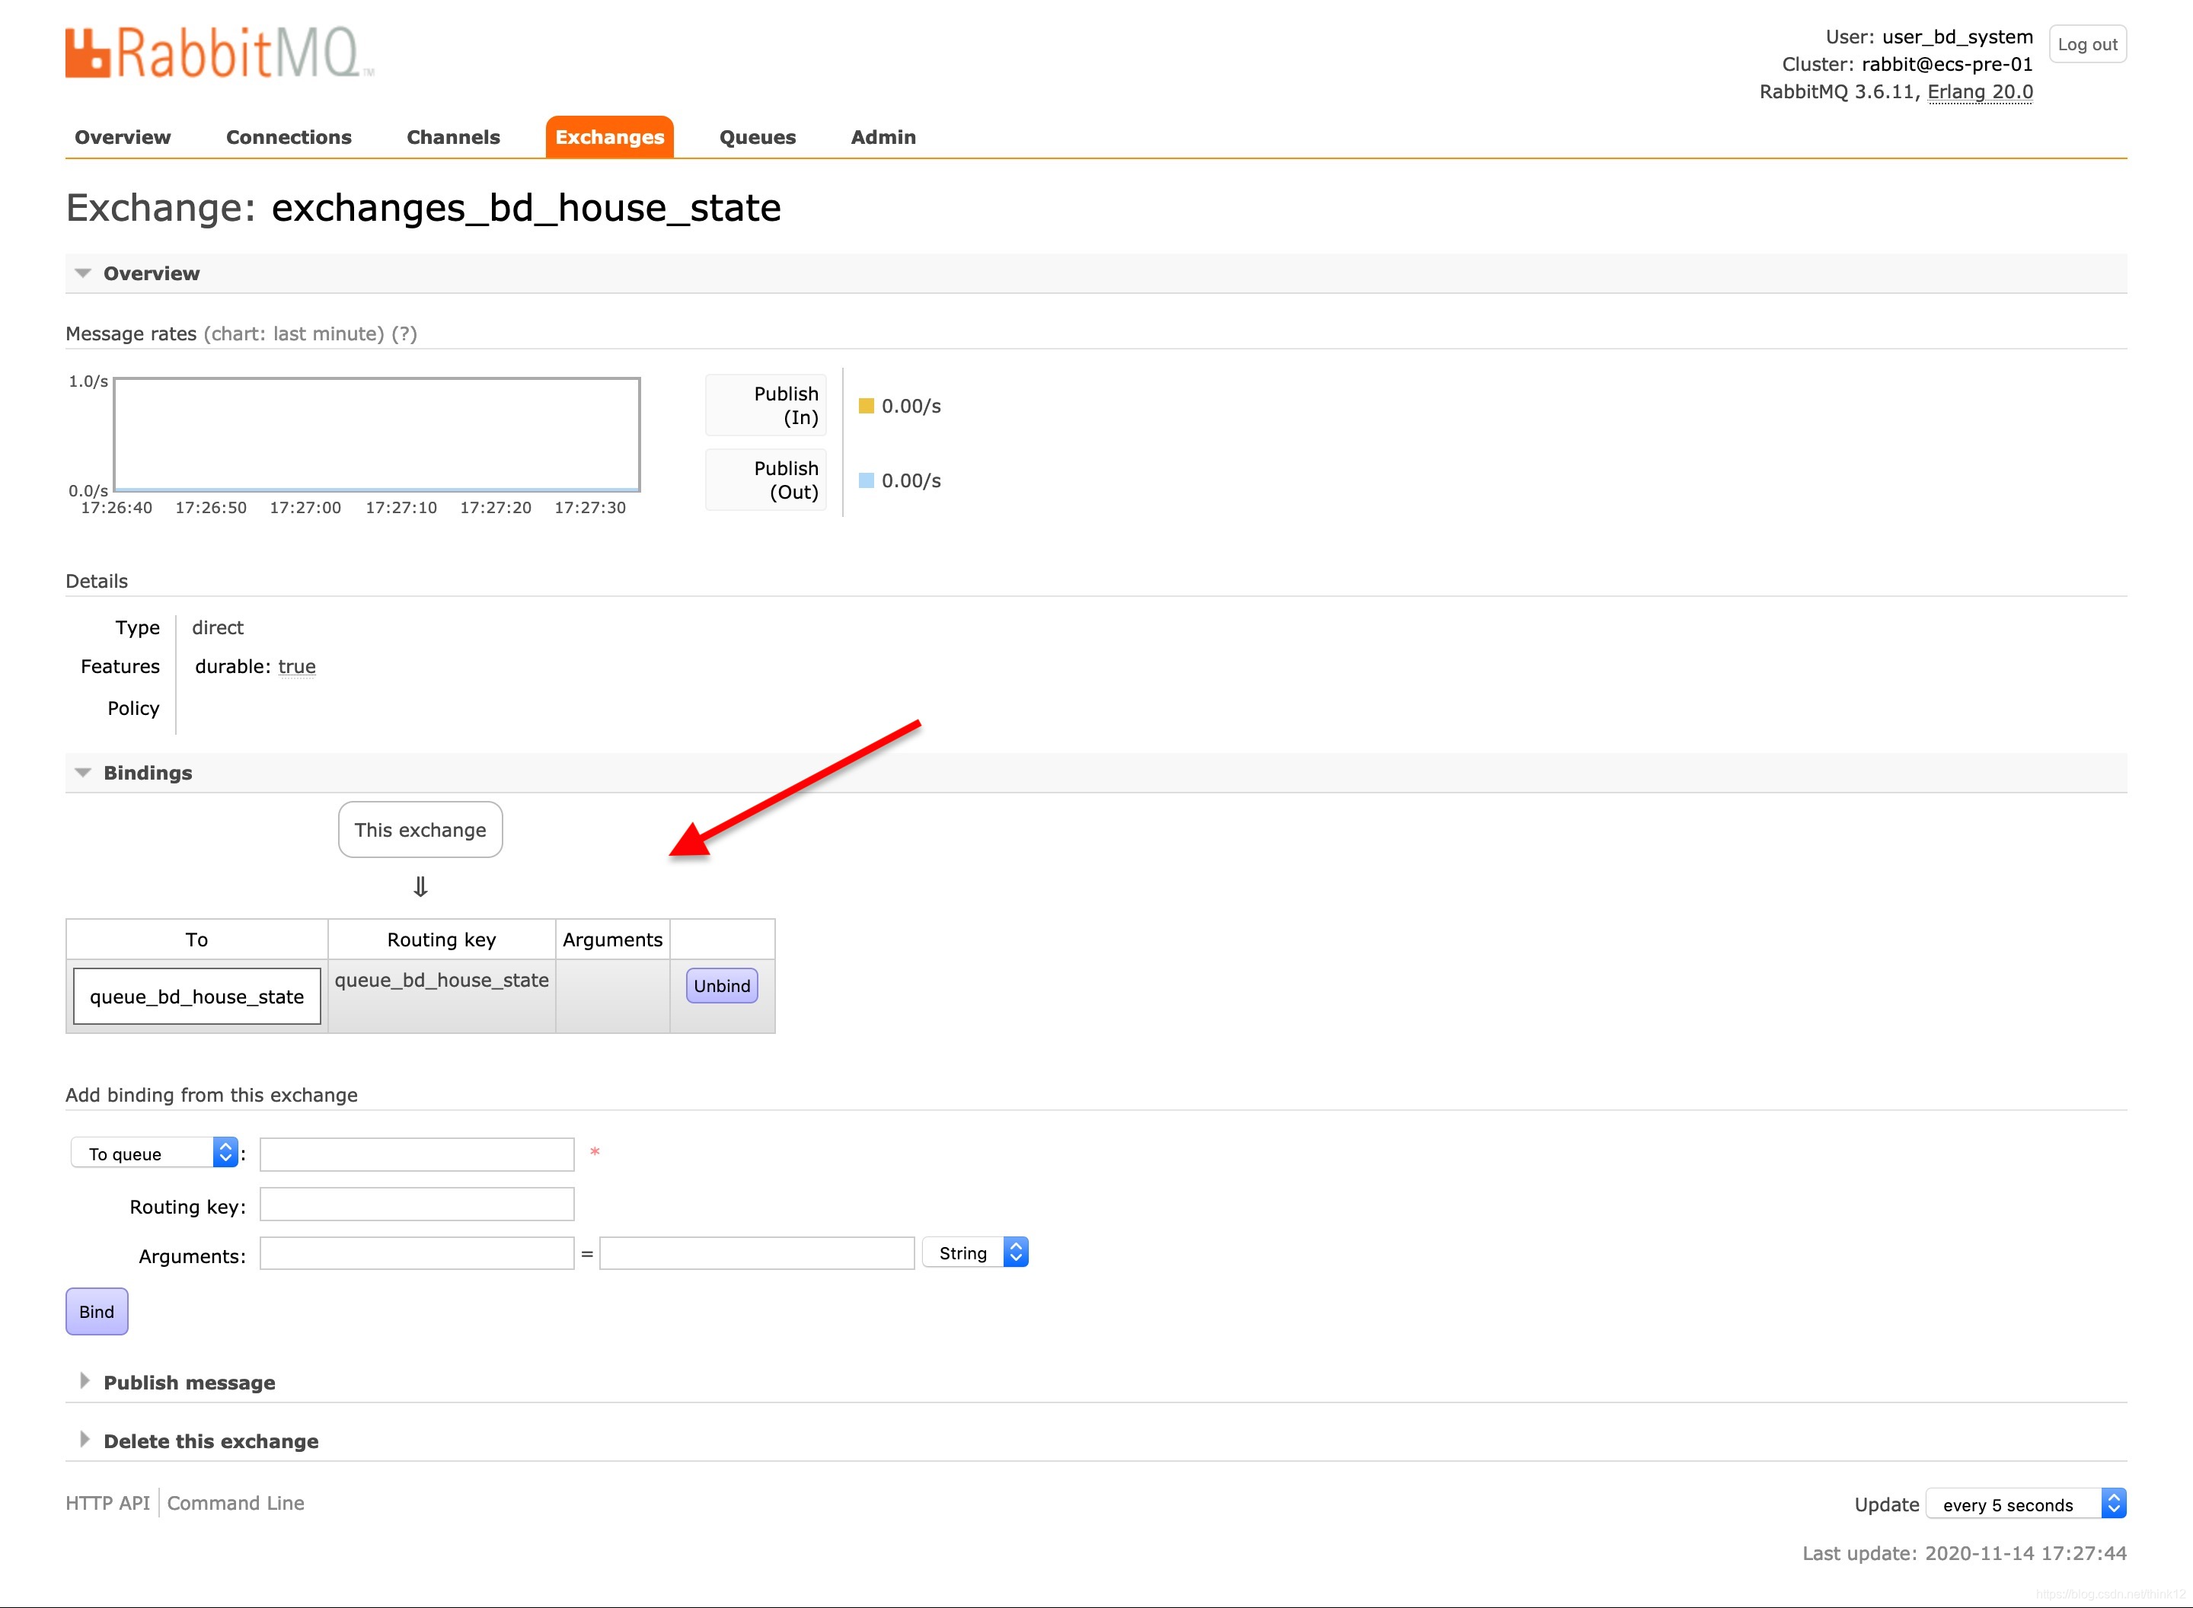Screen dimensions: 2193x1608
Task: Expand Delete this exchange section
Action: (x=210, y=1440)
